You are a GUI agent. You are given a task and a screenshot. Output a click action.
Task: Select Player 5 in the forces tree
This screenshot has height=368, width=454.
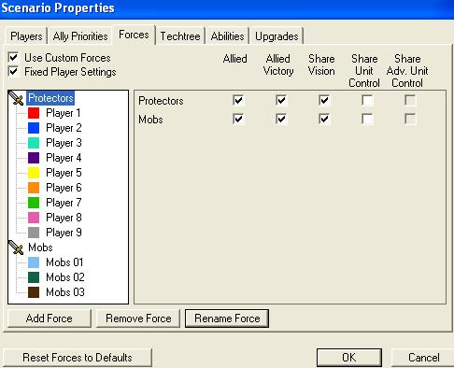click(x=64, y=173)
